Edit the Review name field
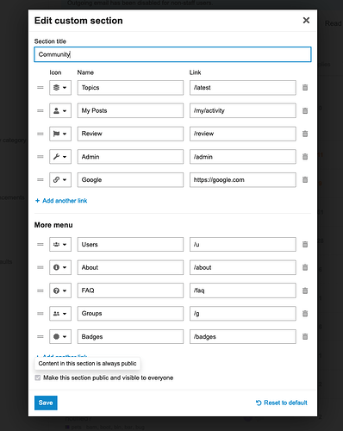The image size is (343, 431). 130,134
